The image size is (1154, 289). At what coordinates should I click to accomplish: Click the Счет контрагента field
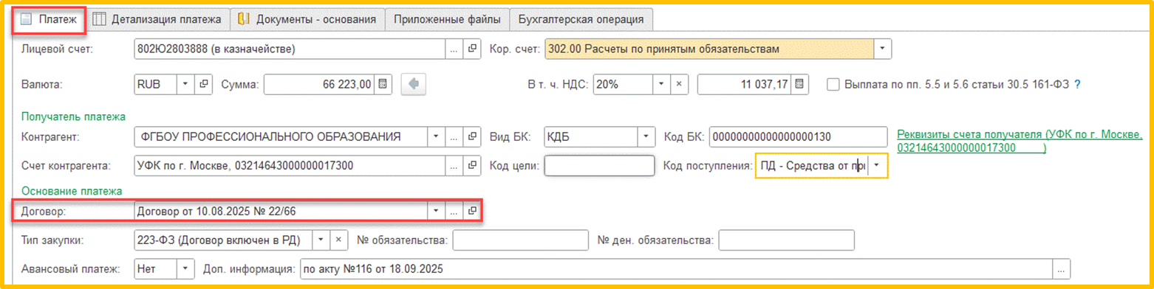coord(290,166)
